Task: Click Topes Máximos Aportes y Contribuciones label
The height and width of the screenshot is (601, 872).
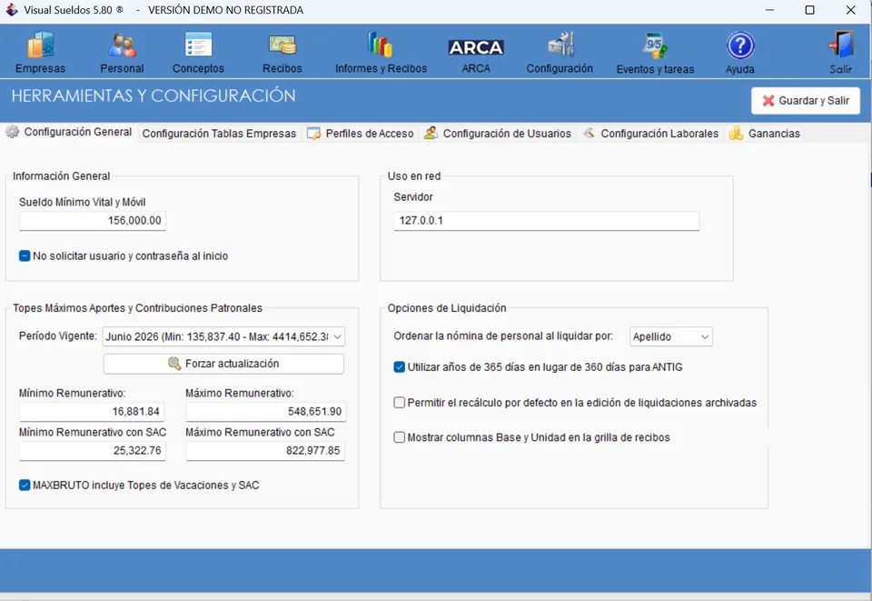Action: click(137, 307)
